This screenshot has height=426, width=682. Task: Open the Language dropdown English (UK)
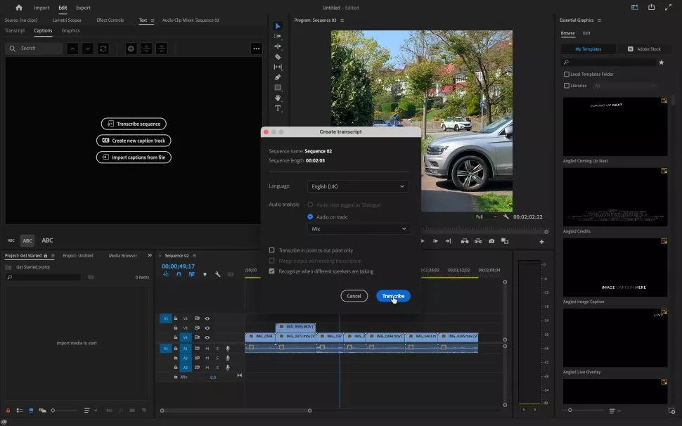[358, 186]
